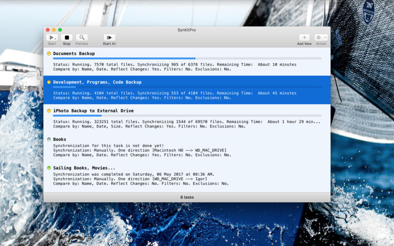The image size is (394, 246).
Task: Select iPhoto Backup to External Drive title
Action: 93,111
